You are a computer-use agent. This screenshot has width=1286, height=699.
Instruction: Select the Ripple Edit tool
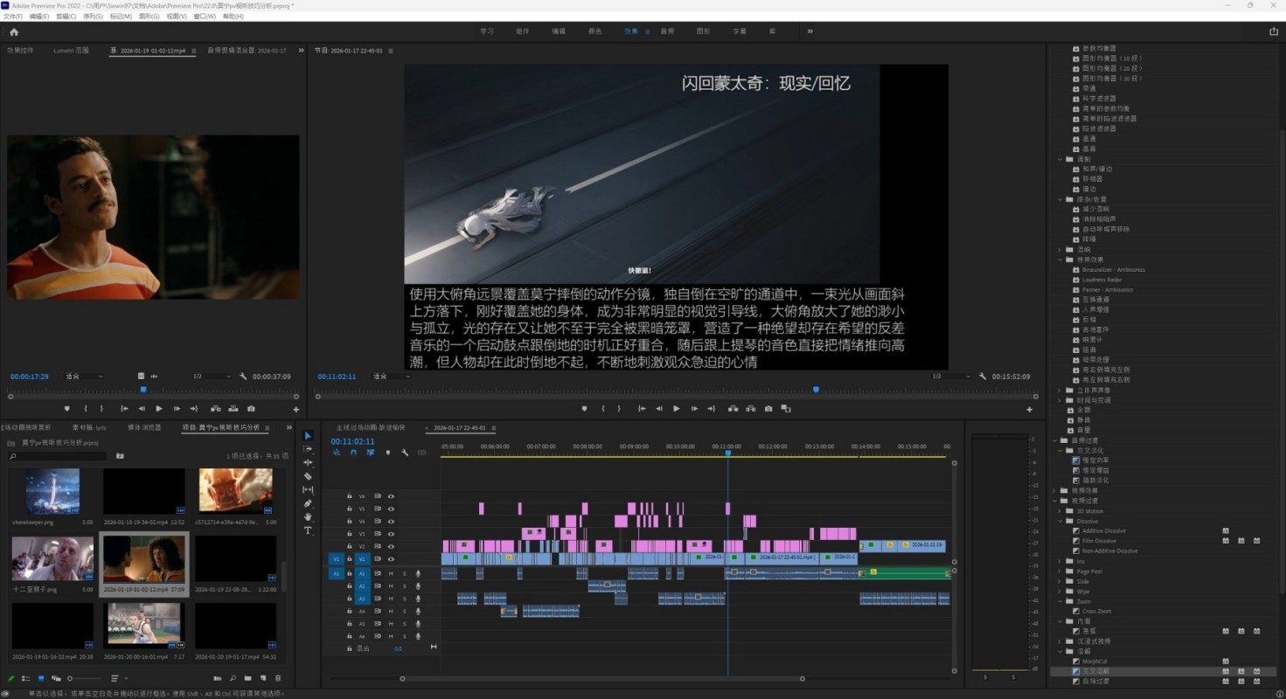308,462
